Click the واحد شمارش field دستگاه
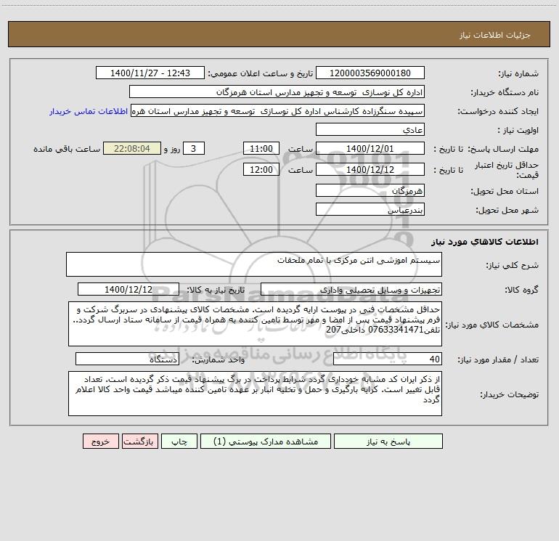The image size is (559, 541). pos(127,359)
